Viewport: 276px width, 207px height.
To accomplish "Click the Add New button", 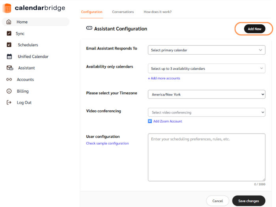I will pos(255,29).
